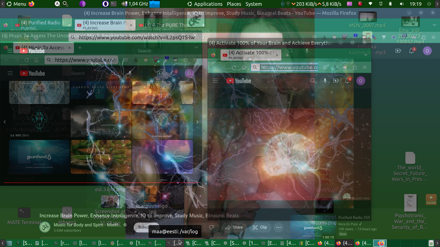The height and width of the screenshot is (247, 440).
Task: Open System menu on top panel
Action: coord(254,4)
